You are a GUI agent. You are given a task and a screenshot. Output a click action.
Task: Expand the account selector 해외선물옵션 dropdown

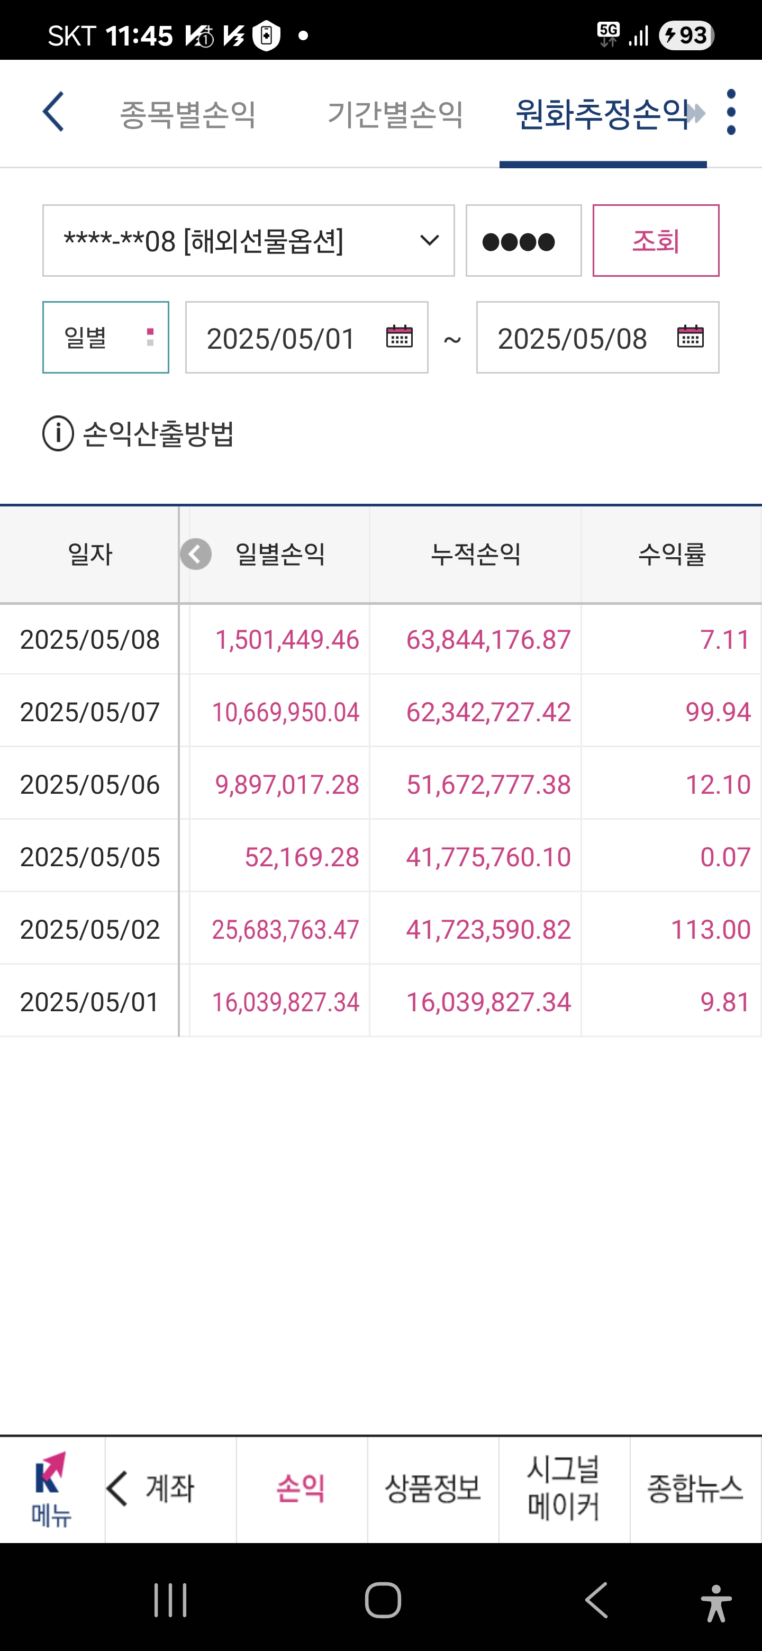coord(249,241)
